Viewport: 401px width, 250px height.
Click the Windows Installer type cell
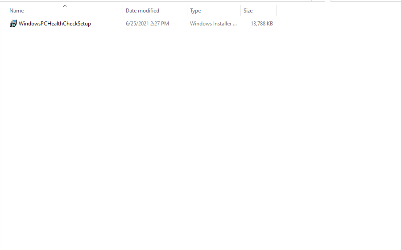coord(213,24)
